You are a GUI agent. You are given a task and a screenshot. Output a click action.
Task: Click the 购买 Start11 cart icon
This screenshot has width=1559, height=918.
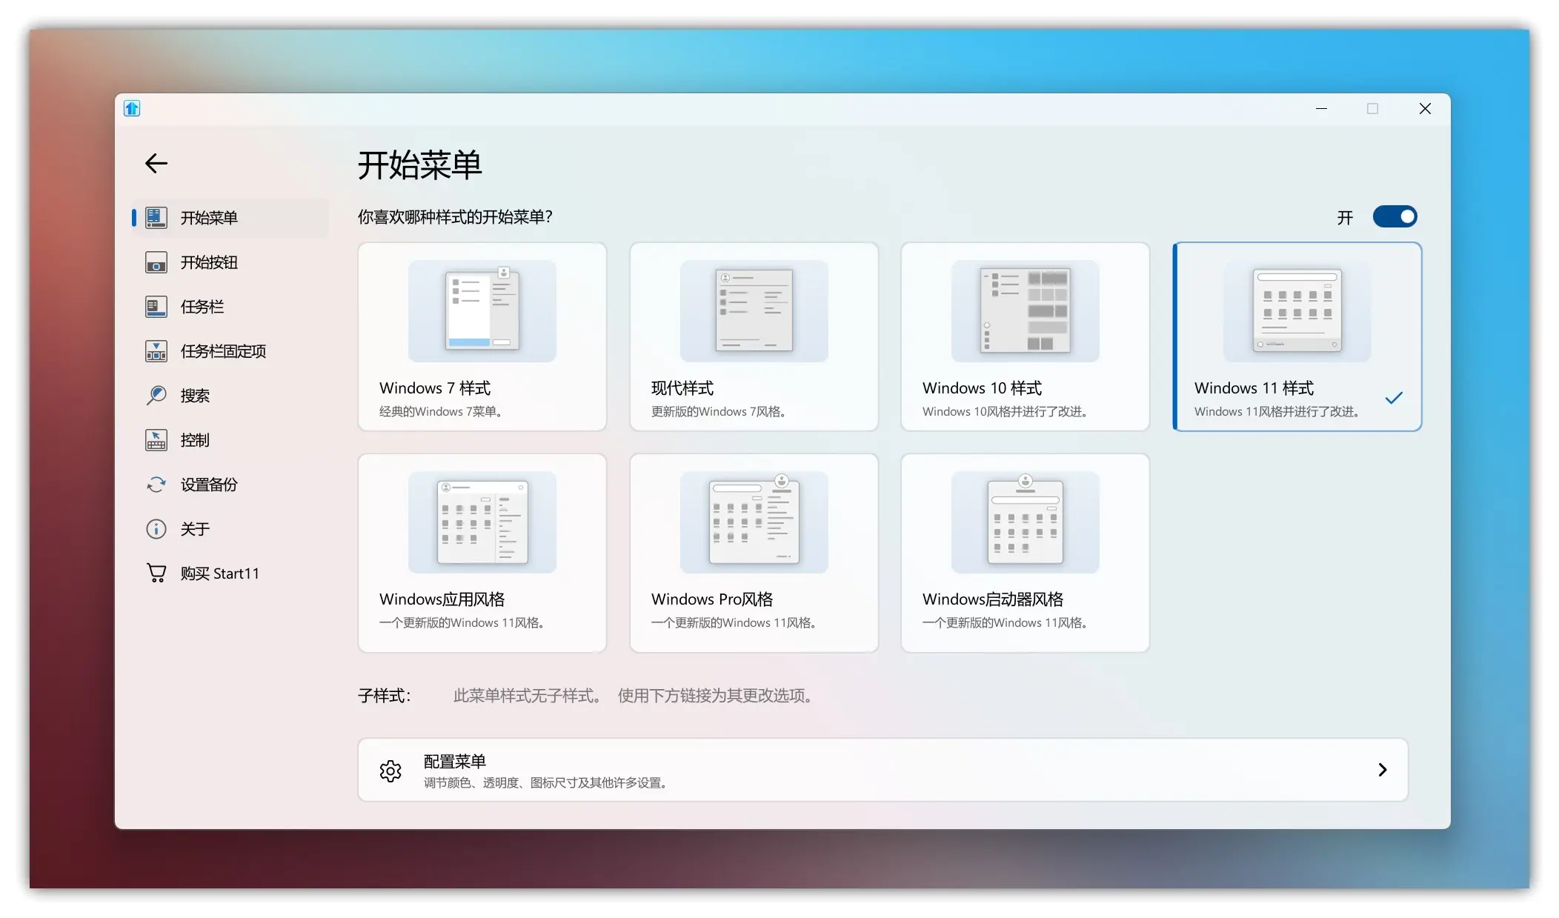156,573
